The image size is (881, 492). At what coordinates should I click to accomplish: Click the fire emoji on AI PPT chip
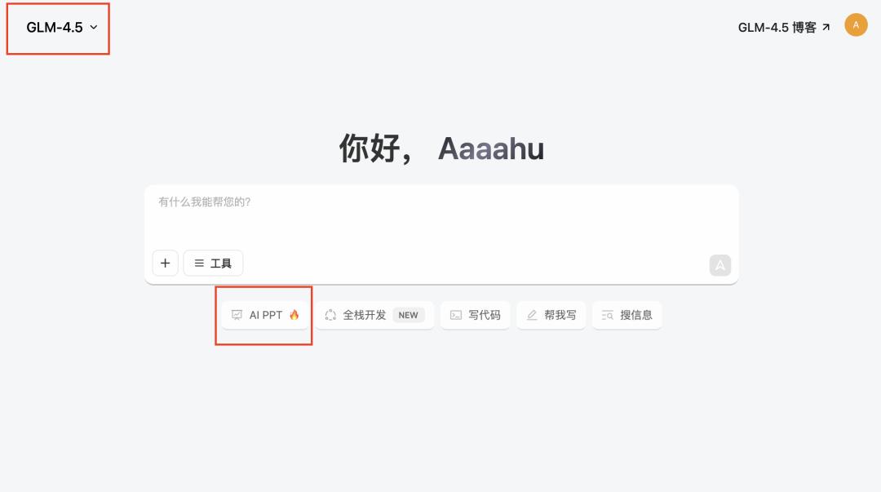[x=294, y=315]
